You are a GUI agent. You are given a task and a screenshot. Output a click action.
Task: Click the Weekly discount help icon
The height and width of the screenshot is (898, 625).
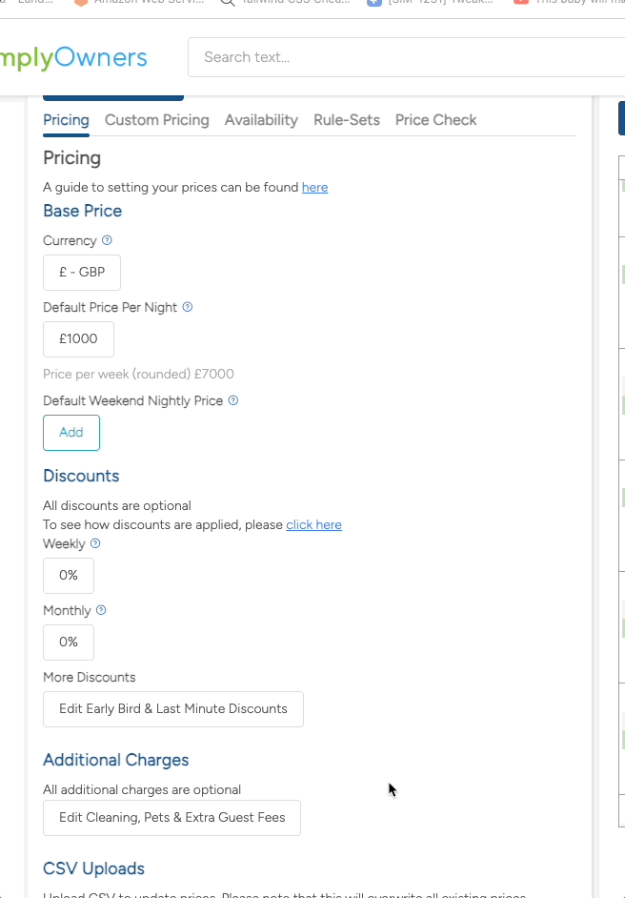(x=96, y=543)
